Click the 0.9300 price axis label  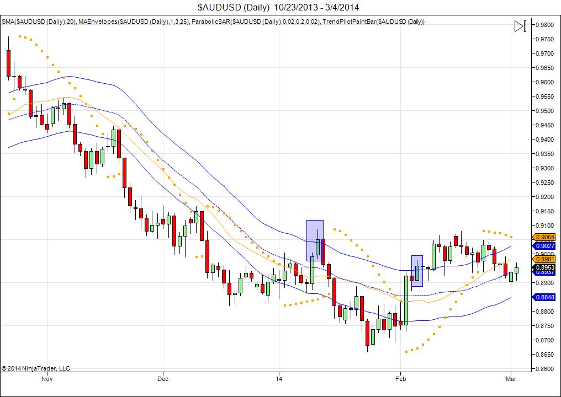[x=545, y=168]
